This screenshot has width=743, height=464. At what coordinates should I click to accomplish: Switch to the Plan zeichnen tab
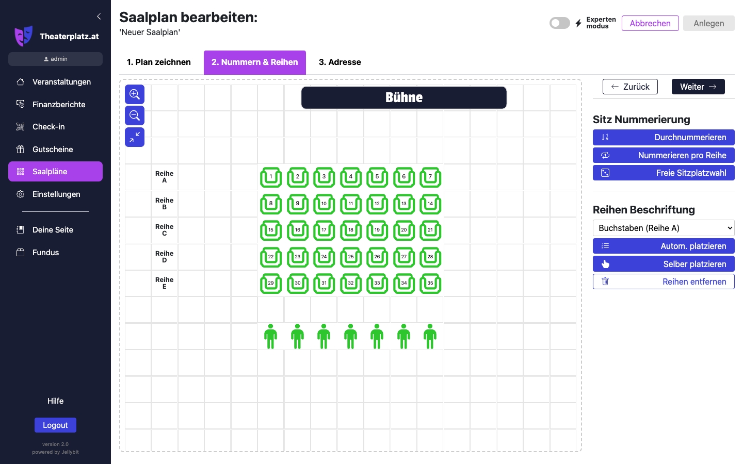[x=158, y=62]
